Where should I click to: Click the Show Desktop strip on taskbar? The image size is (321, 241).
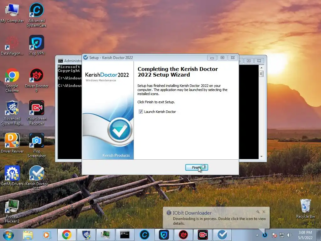[319, 235]
